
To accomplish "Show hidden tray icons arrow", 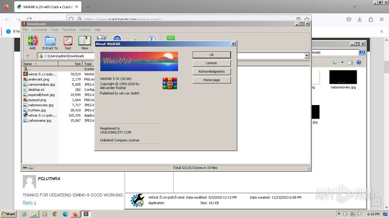I will [339, 214].
